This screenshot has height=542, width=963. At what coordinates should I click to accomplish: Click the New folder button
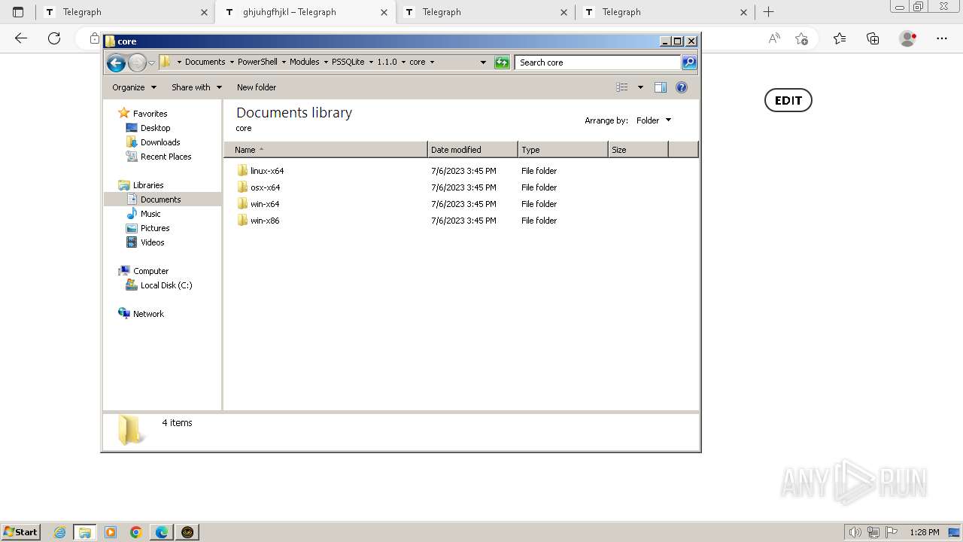coord(257,87)
